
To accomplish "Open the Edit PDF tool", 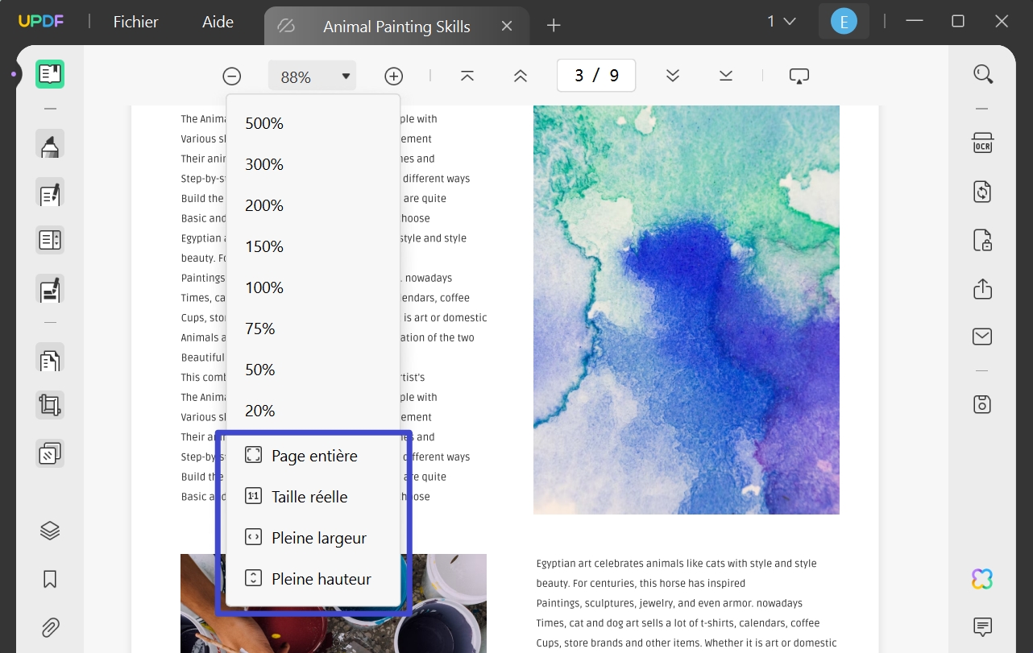I will tap(50, 193).
